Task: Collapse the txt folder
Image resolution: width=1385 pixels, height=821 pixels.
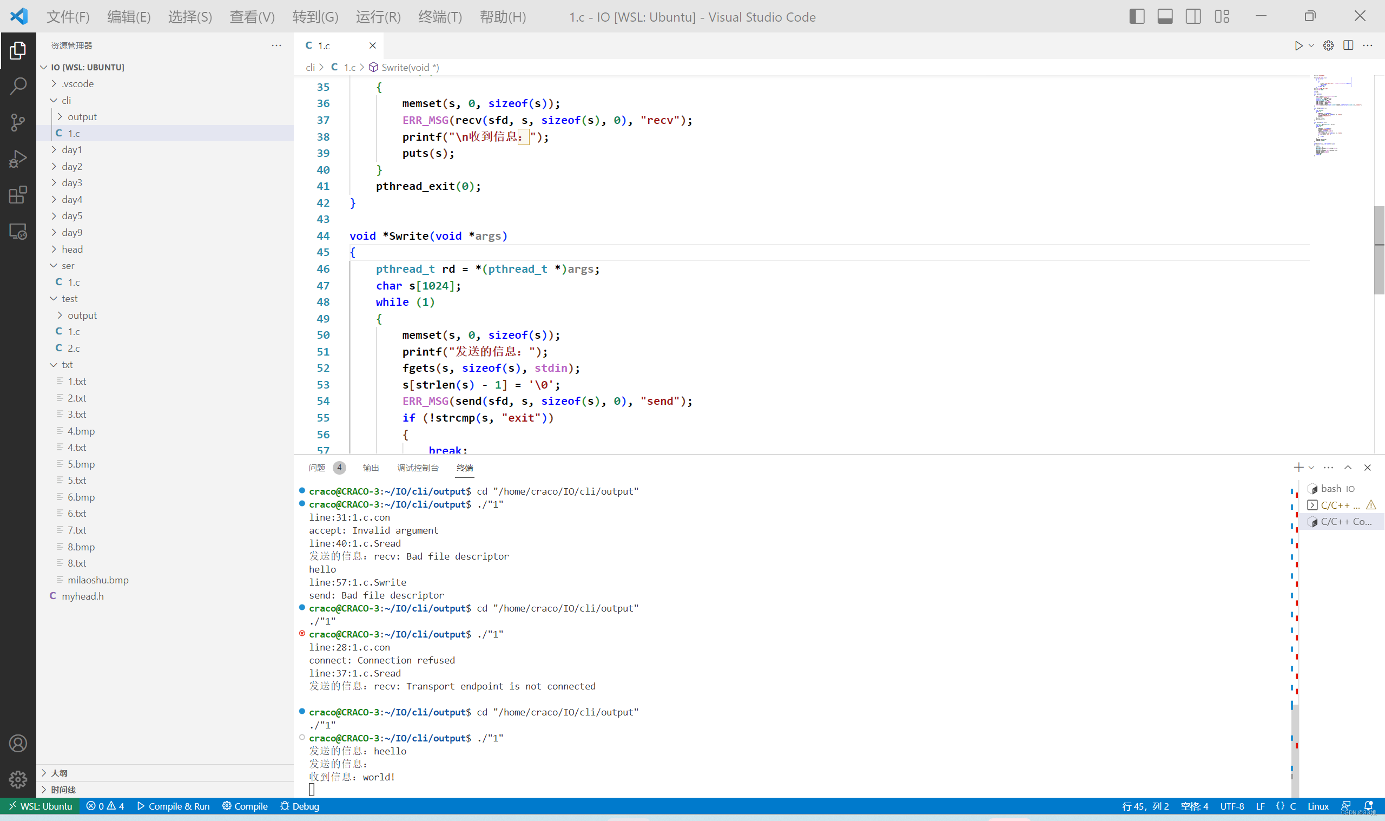Action: tap(67, 365)
